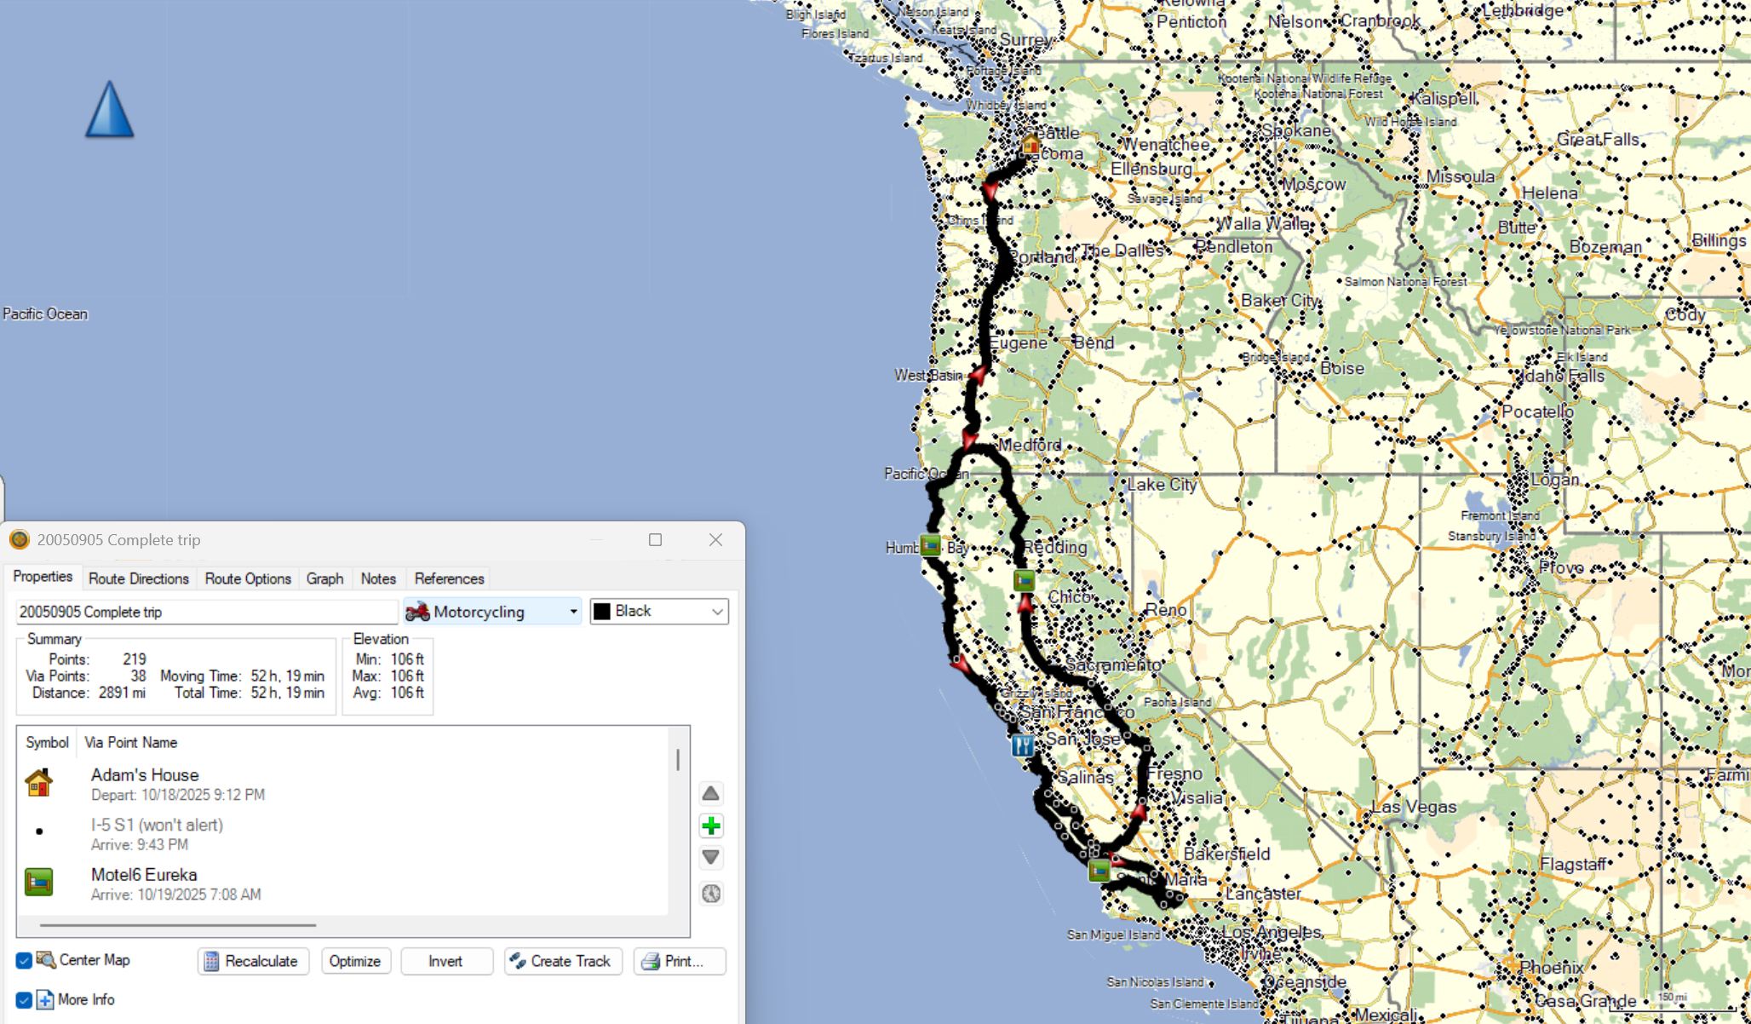Screen dimensions: 1751x1024
Task: Click the restaurant waypoint near San Jose
Action: click(x=1022, y=745)
